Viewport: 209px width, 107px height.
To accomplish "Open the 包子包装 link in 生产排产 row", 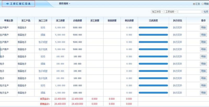I will (43, 49).
